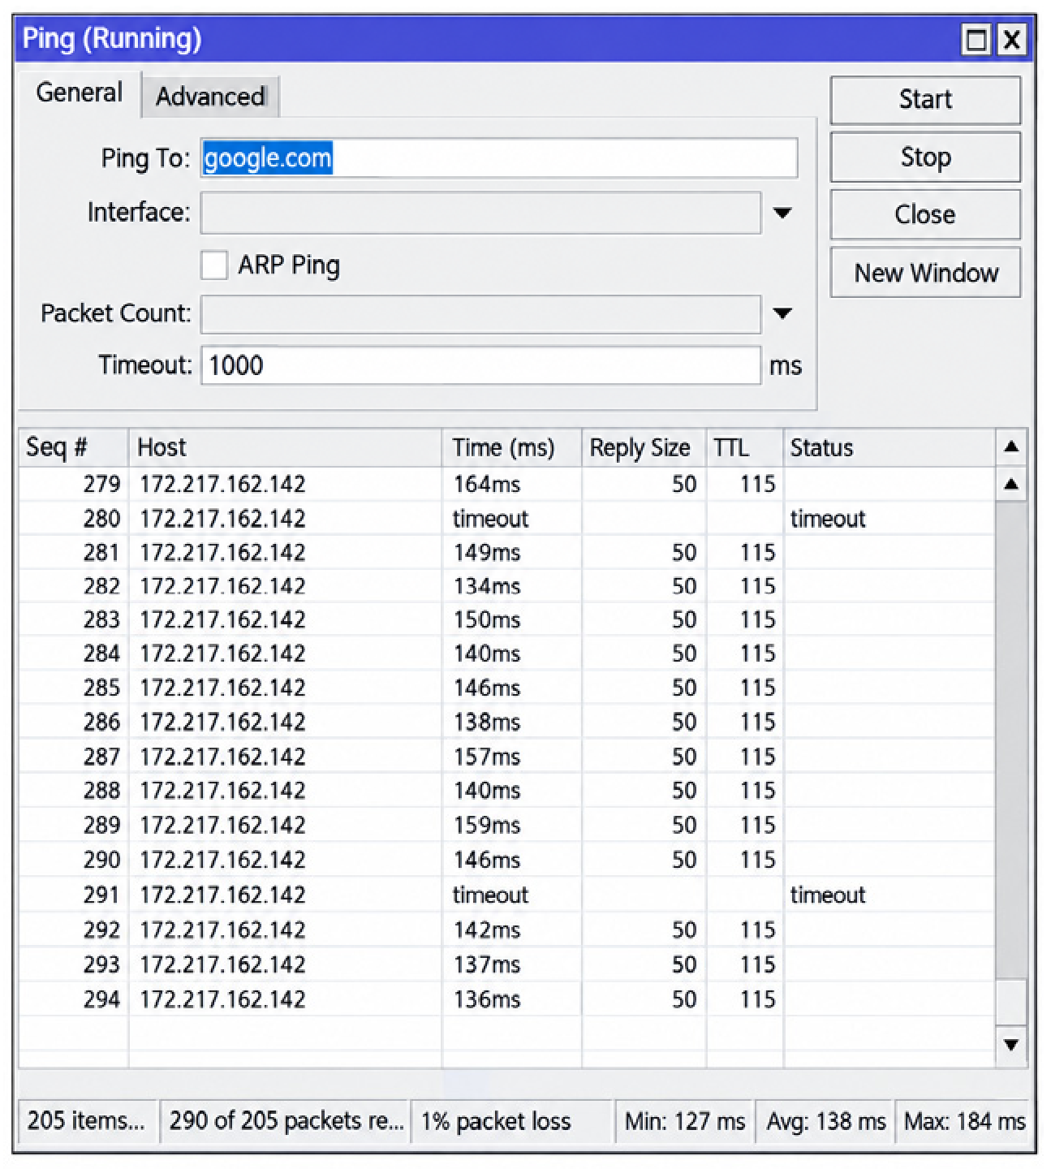Sort by the Status column header
The width and height of the screenshot is (1051, 1169).
889,447
